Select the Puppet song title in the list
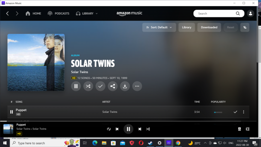The width and height of the screenshot is (261, 147). [x=21, y=110]
